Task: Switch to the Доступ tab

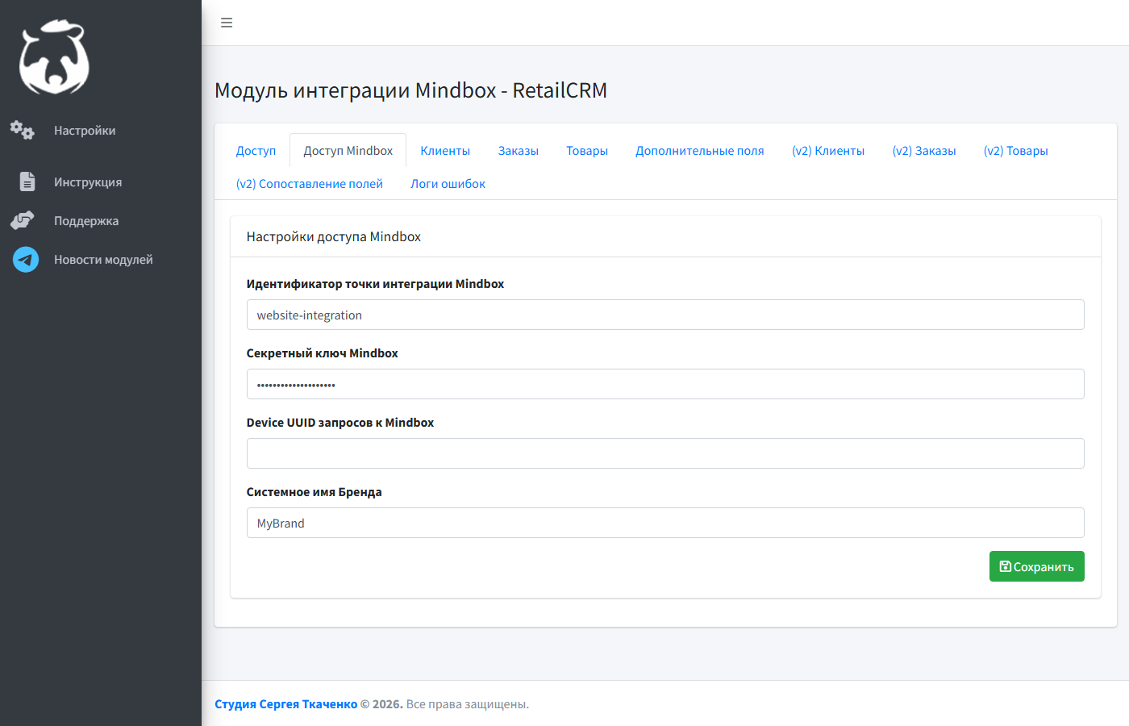Action: [x=256, y=151]
